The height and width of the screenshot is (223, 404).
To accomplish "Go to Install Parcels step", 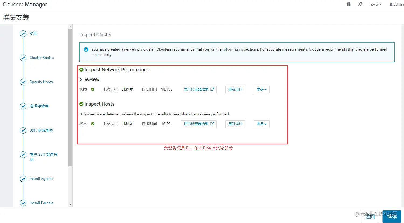I will pos(41,203).
